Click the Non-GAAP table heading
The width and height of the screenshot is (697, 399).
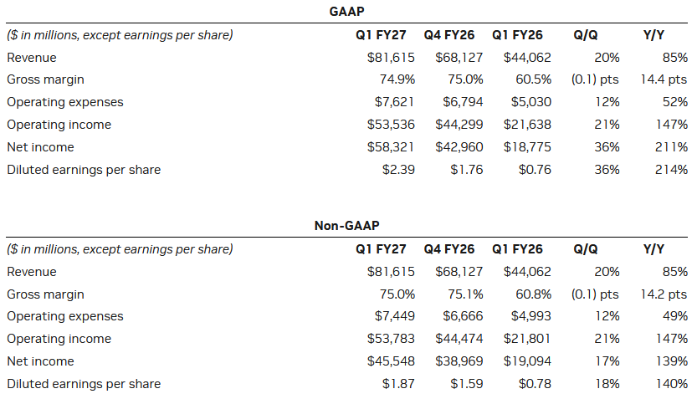click(346, 226)
